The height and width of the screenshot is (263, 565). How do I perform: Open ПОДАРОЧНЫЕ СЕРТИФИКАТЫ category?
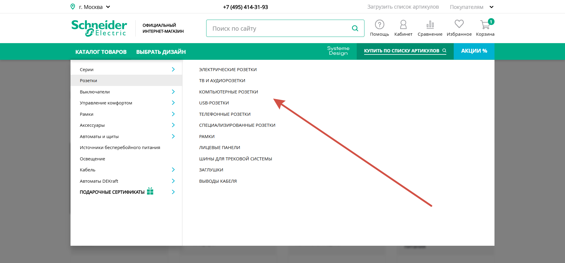[112, 192]
